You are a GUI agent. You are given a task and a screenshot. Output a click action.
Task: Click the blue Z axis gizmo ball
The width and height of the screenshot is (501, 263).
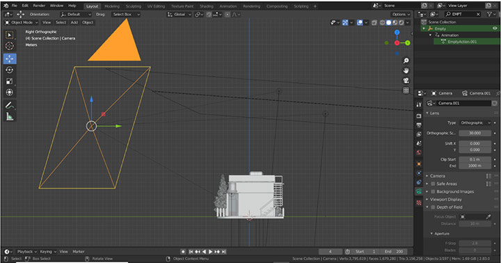click(x=397, y=32)
